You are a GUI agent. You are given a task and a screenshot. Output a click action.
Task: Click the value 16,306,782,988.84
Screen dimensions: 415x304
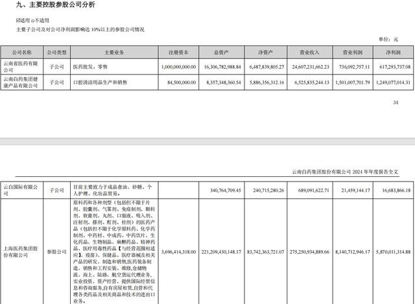pos(222,67)
